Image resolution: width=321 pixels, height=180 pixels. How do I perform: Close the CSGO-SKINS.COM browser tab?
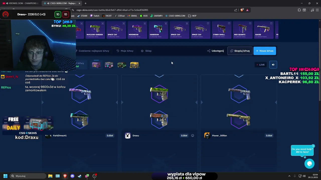tap(79, 3)
